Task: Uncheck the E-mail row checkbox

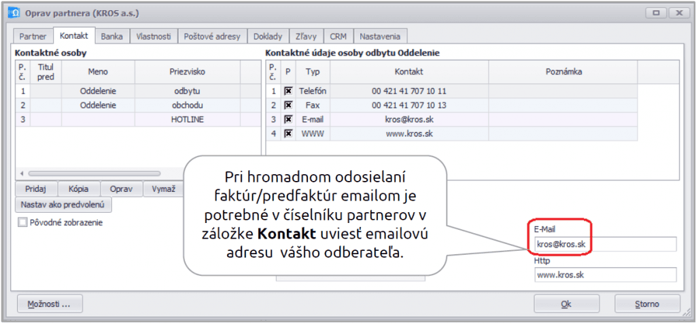Action: click(288, 119)
